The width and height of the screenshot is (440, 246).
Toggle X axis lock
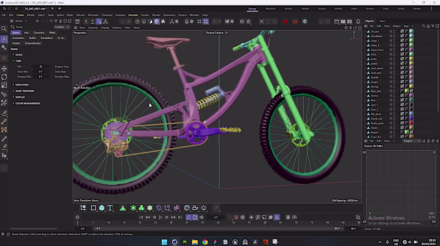[86, 21]
